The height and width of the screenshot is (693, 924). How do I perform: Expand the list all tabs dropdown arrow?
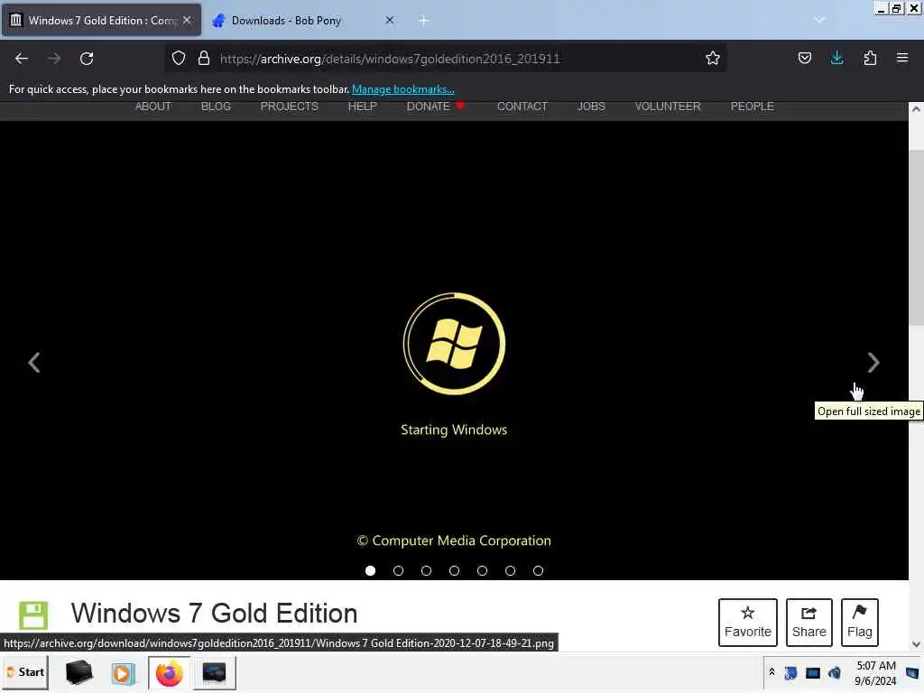pyautogui.click(x=819, y=20)
